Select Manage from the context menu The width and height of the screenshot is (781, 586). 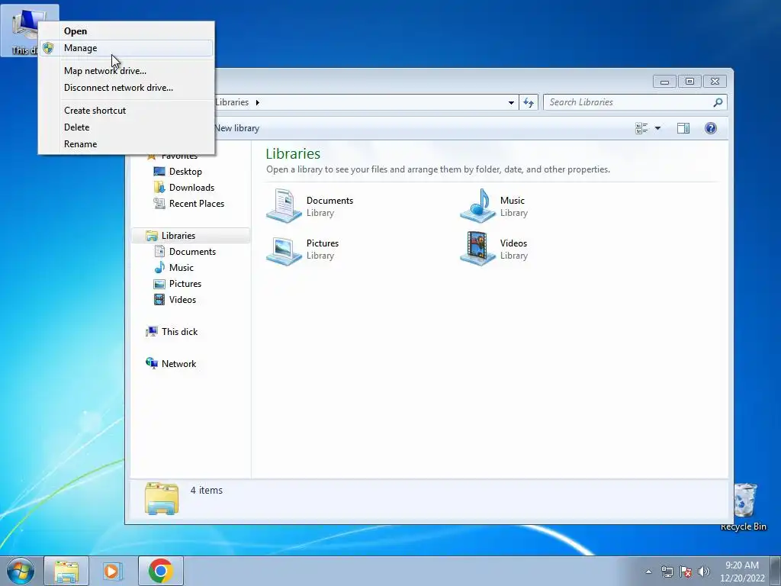tap(127, 48)
